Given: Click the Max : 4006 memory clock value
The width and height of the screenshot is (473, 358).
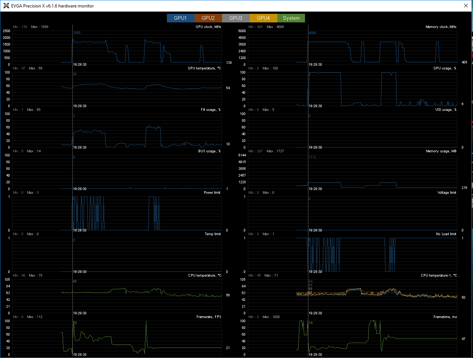Looking at the screenshot, I should 275,27.
